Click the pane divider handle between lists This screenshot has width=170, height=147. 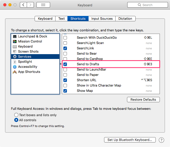tap(61, 64)
